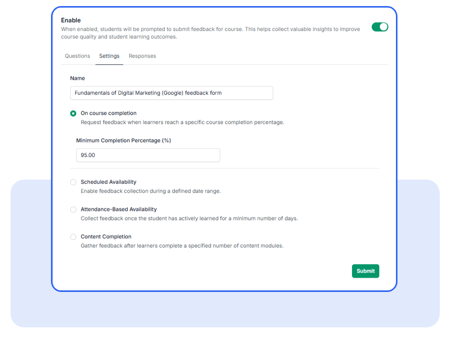Screen dimensions: 451x339
Task: Select "Attendance-Based Availability" feedback mode
Action: pyautogui.click(x=73, y=209)
